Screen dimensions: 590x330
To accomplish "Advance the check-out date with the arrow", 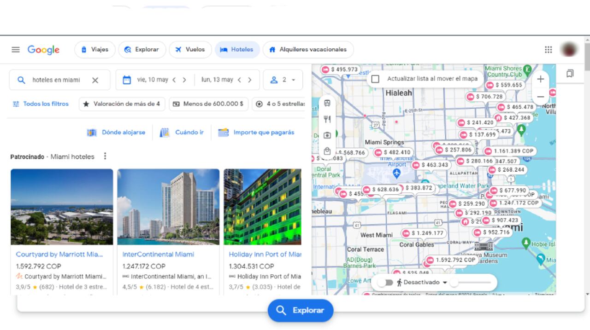I will [x=250, y=79].
